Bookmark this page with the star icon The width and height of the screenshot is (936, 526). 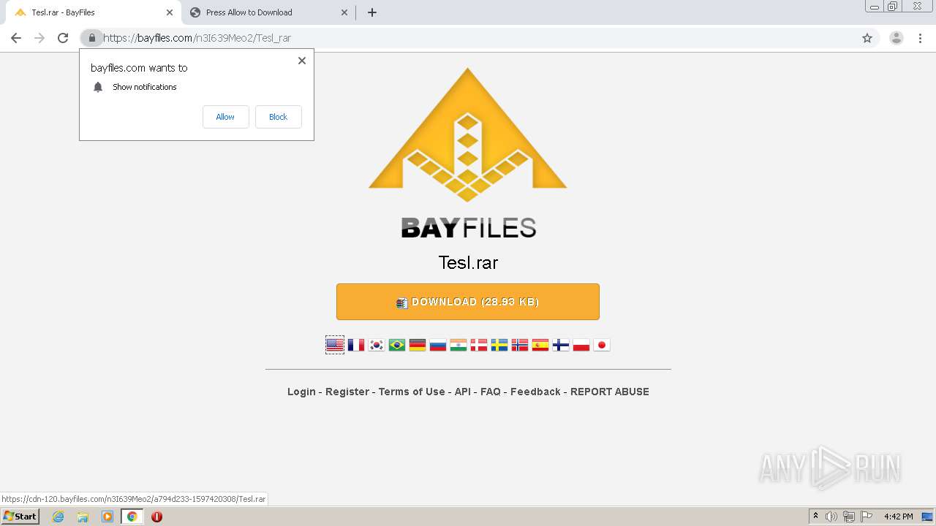[x=867, y=38]
